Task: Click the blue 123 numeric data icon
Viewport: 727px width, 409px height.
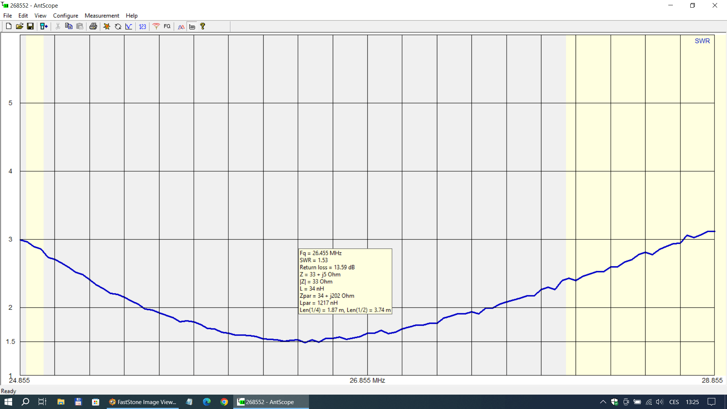Action: [x=142, y=26]
